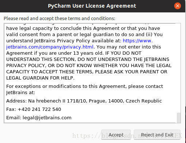Click the 'UNDERSTAND THIS SECTION' line
The image size is (186, 143).
pos(88,59)
